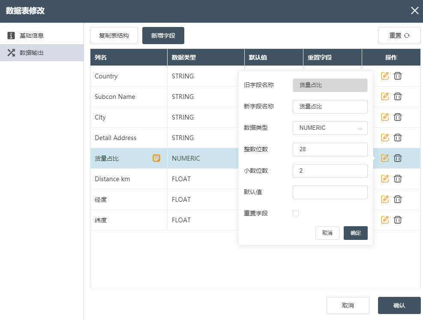Select the Country cell

pyautogui.click(x=129, y=76)
